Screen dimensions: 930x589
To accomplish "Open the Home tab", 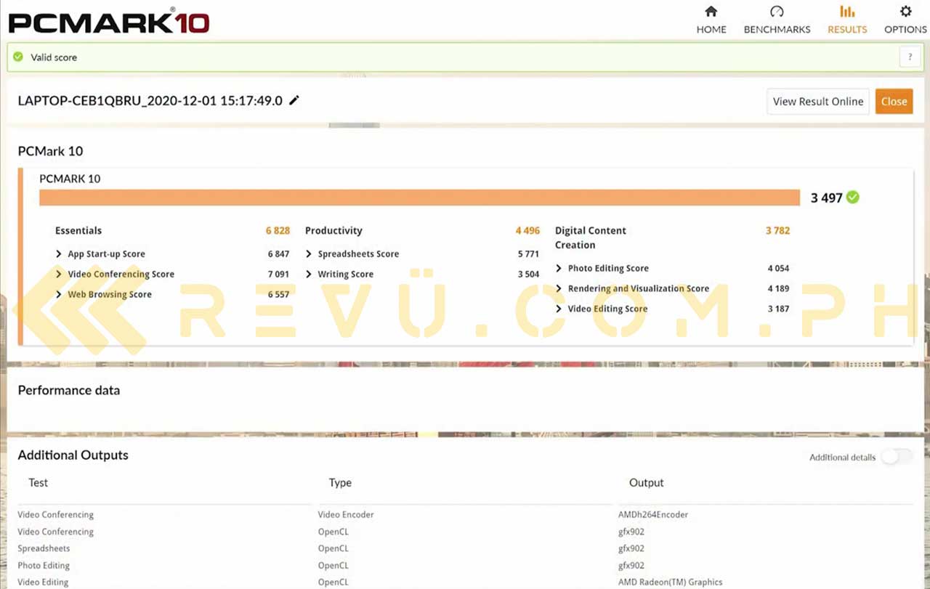I will (x=711, y=20).
